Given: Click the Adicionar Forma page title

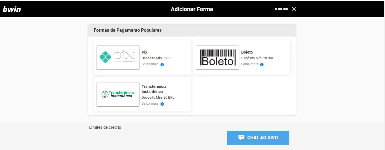Looking at the screenshot, I should coord(192,9).
